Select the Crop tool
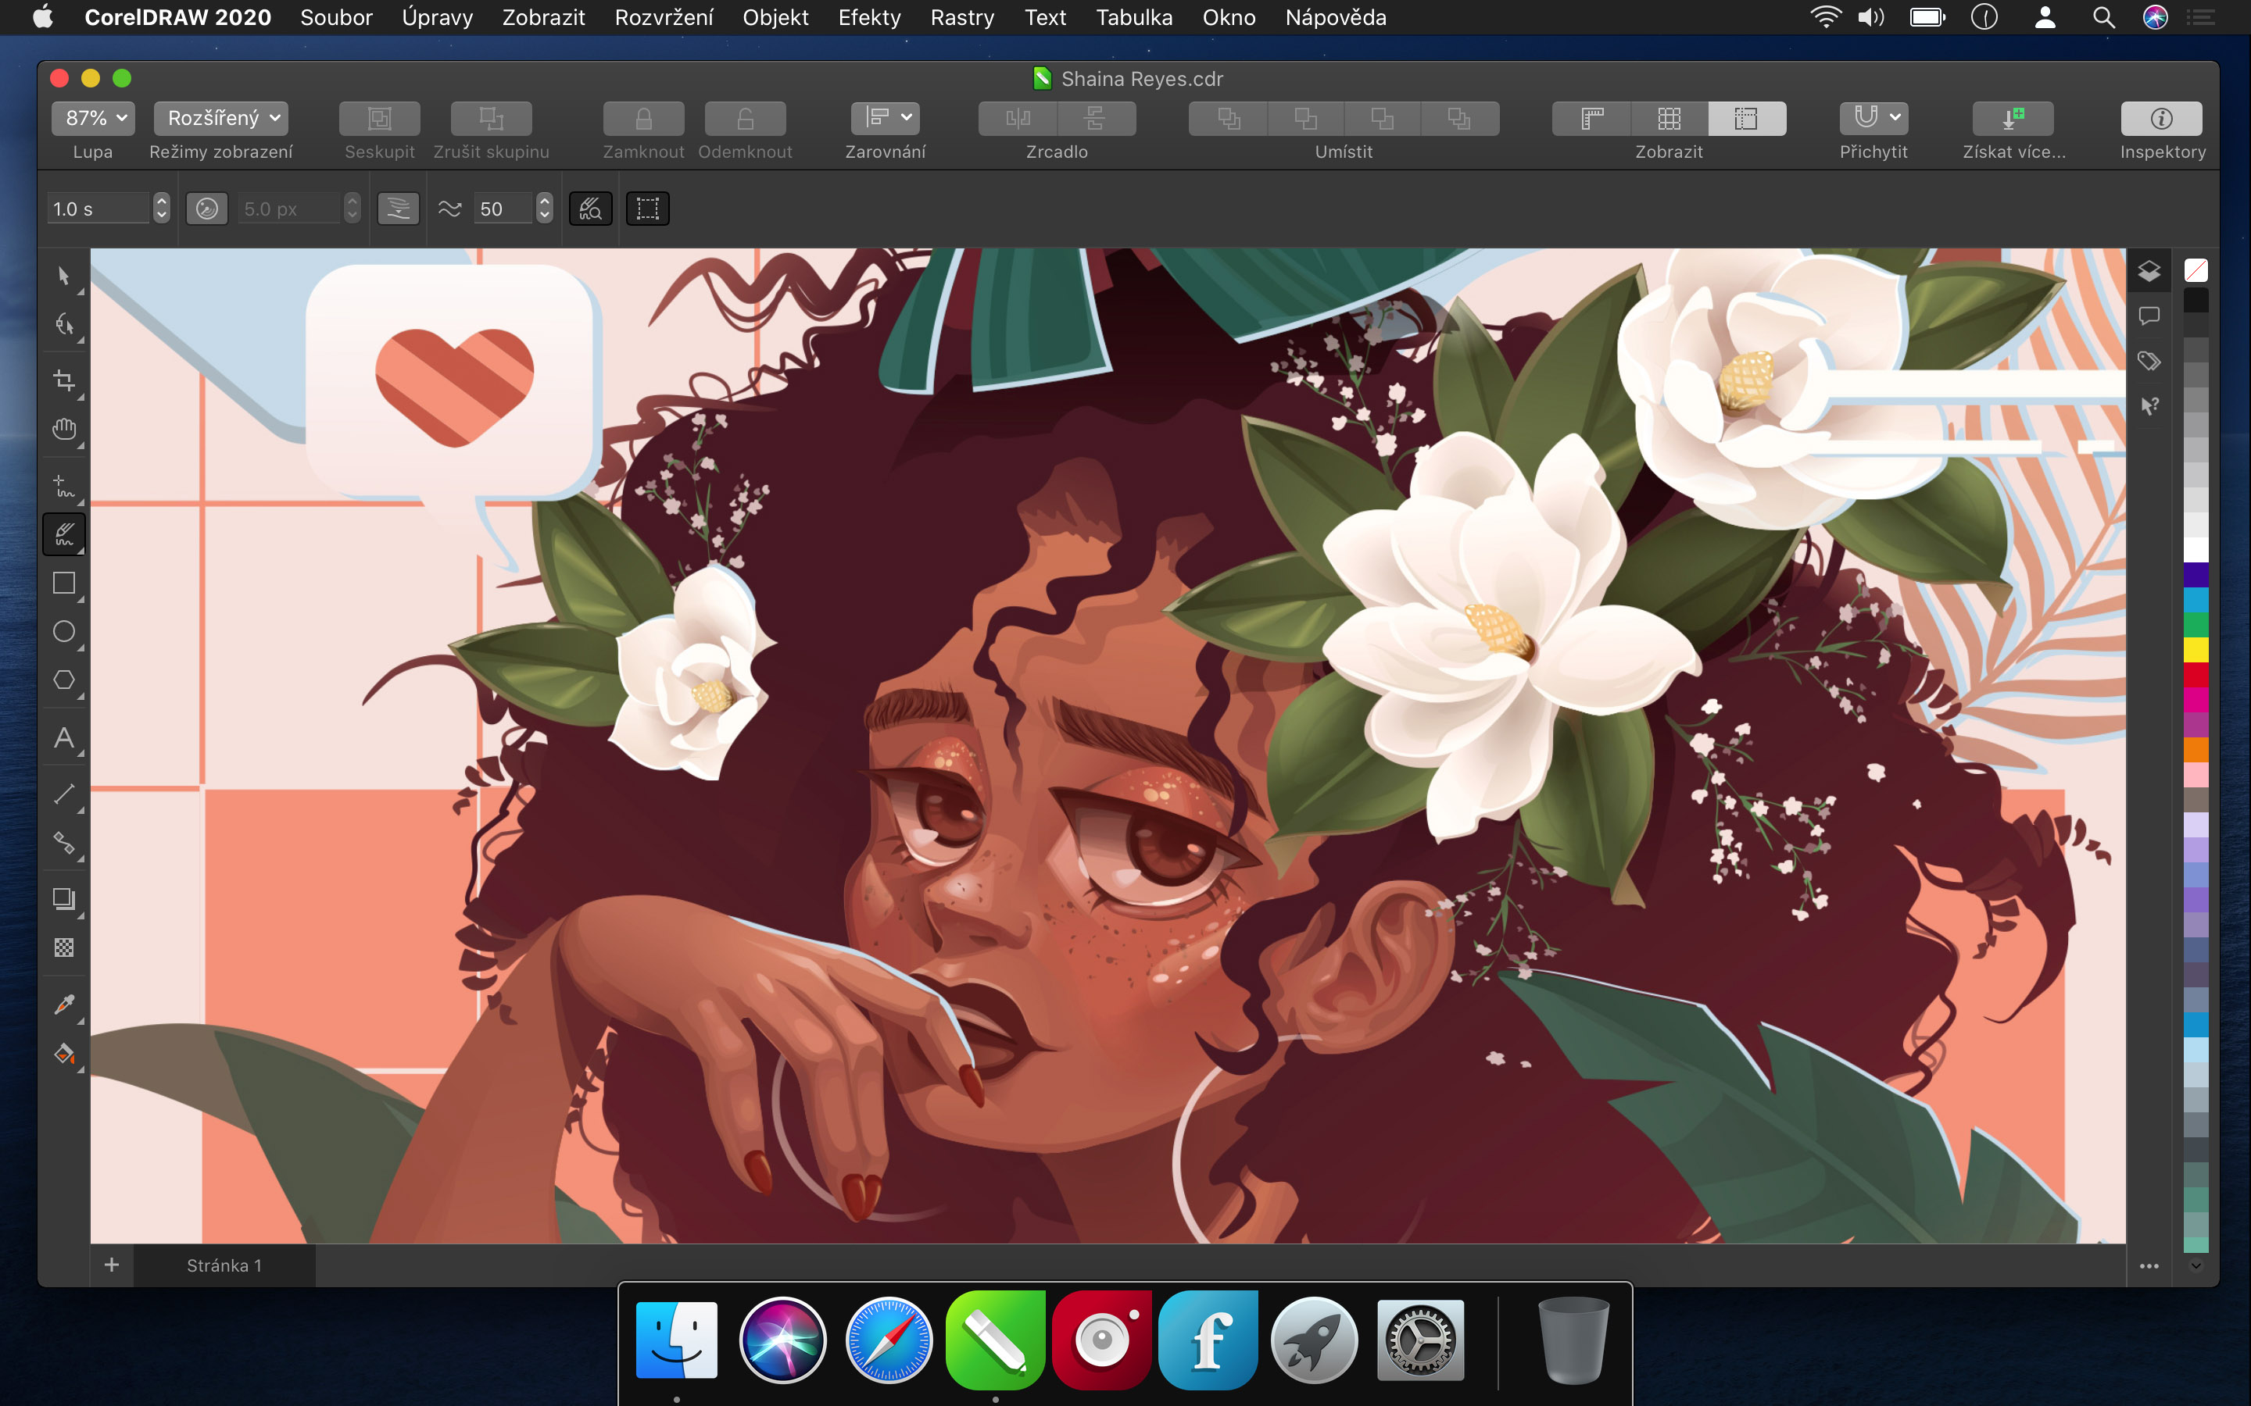The image size is (2251, 1406). (63, 380)
